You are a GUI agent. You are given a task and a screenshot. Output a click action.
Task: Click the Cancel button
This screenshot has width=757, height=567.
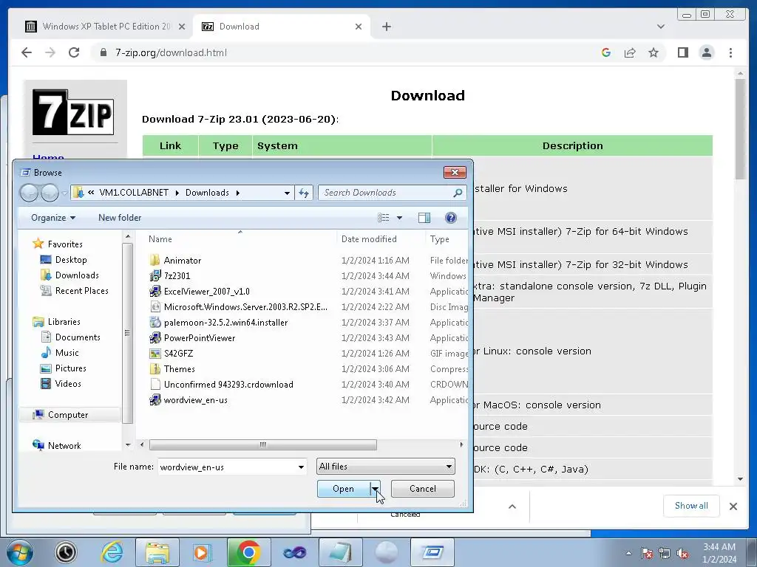422,489
